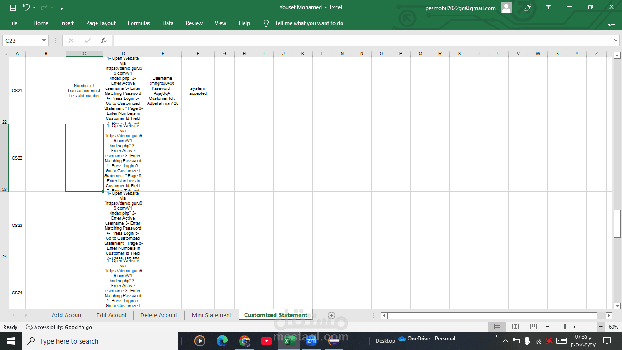The image size is (622, 350).
Task: Select row 23 header
Action: [4, 158]
